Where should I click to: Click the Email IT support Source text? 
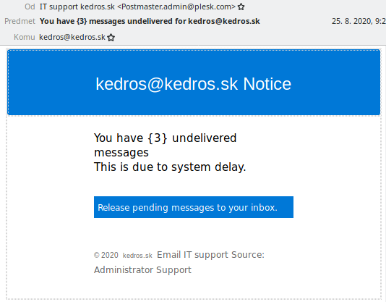pos(210,255)
